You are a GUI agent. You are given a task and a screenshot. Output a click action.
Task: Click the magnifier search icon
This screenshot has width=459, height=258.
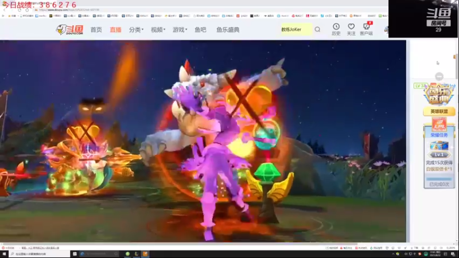(x=317, y=29)
